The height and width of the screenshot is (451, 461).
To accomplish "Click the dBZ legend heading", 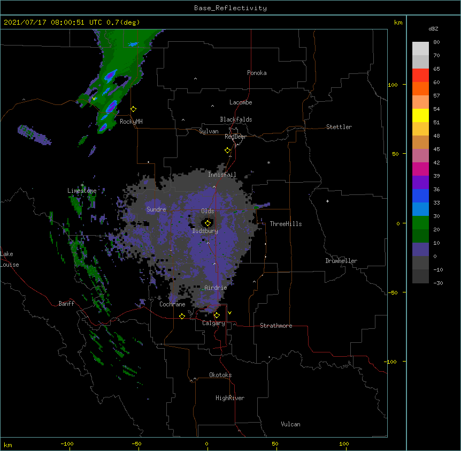I will click(x=433, y=29).
